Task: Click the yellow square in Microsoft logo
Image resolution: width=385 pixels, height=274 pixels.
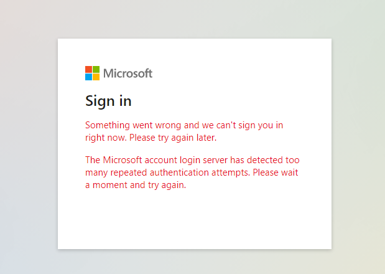Action: tap(96, 77)
